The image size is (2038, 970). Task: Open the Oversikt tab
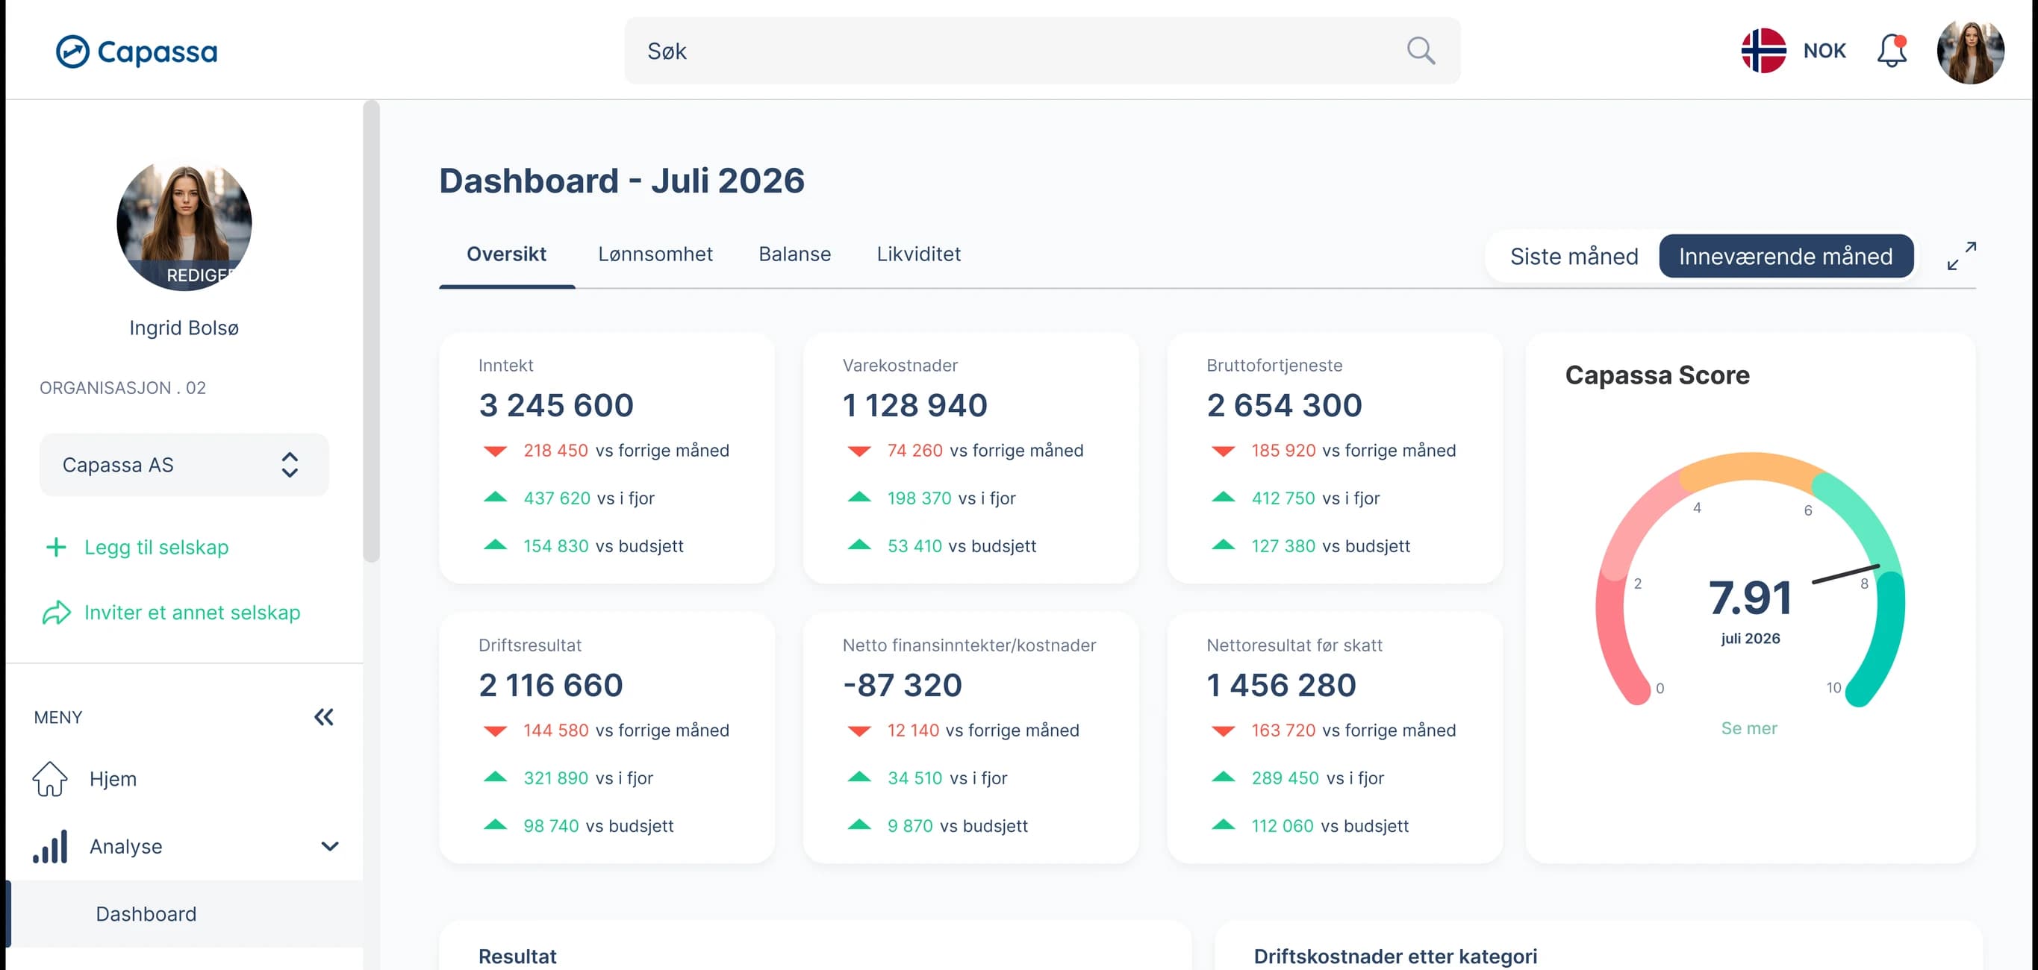pyautogui.click(x=506, y=254)
